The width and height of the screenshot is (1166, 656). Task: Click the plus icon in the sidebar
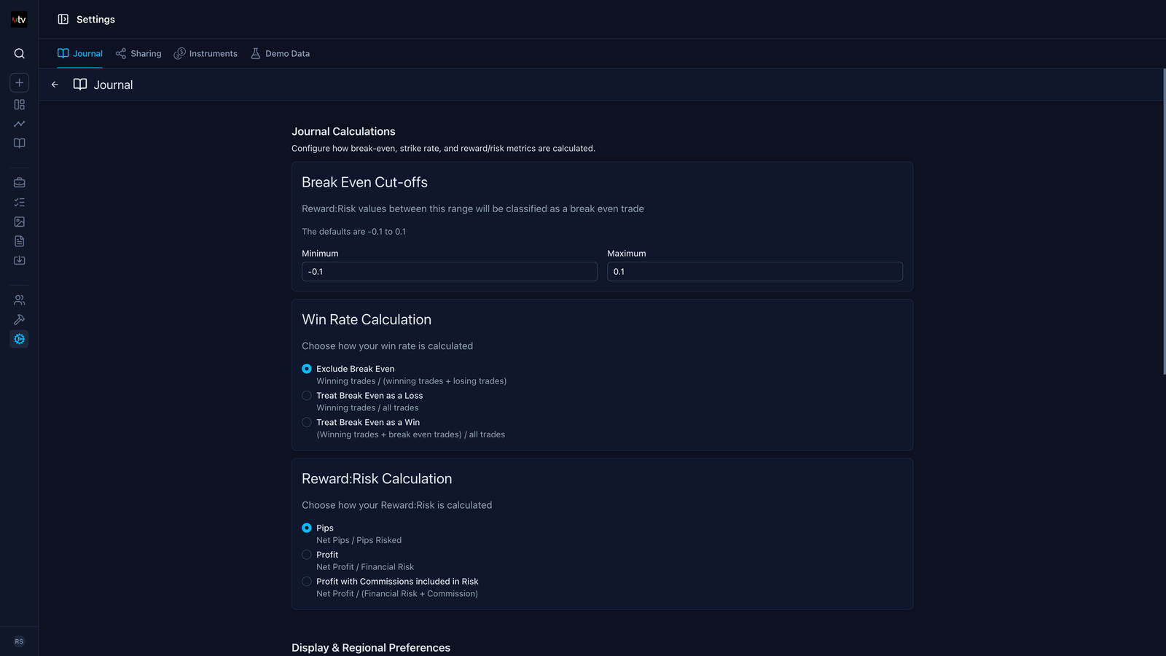pyautogui.click(x=20, y=82)
